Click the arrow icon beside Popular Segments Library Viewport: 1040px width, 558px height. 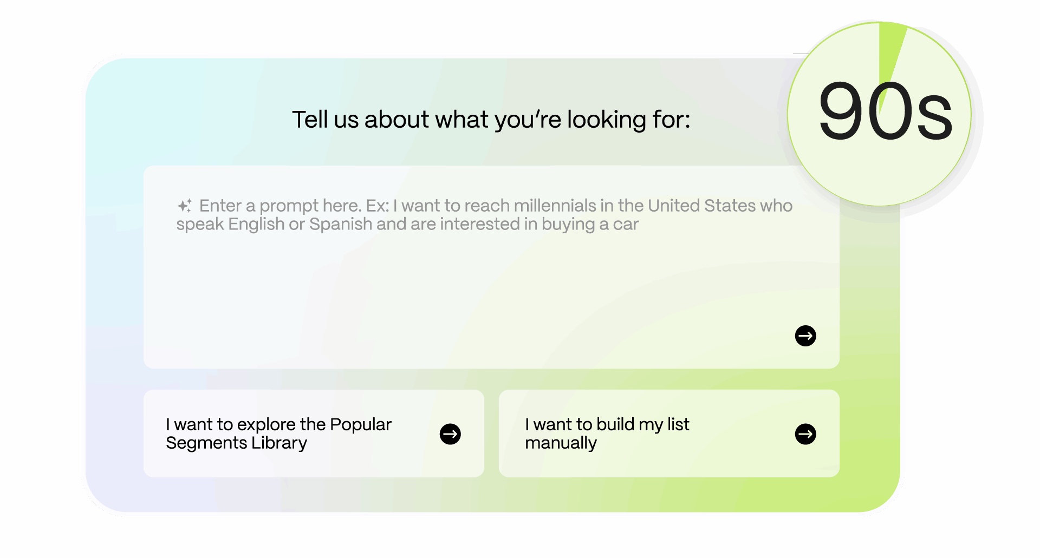coord(450,434)
